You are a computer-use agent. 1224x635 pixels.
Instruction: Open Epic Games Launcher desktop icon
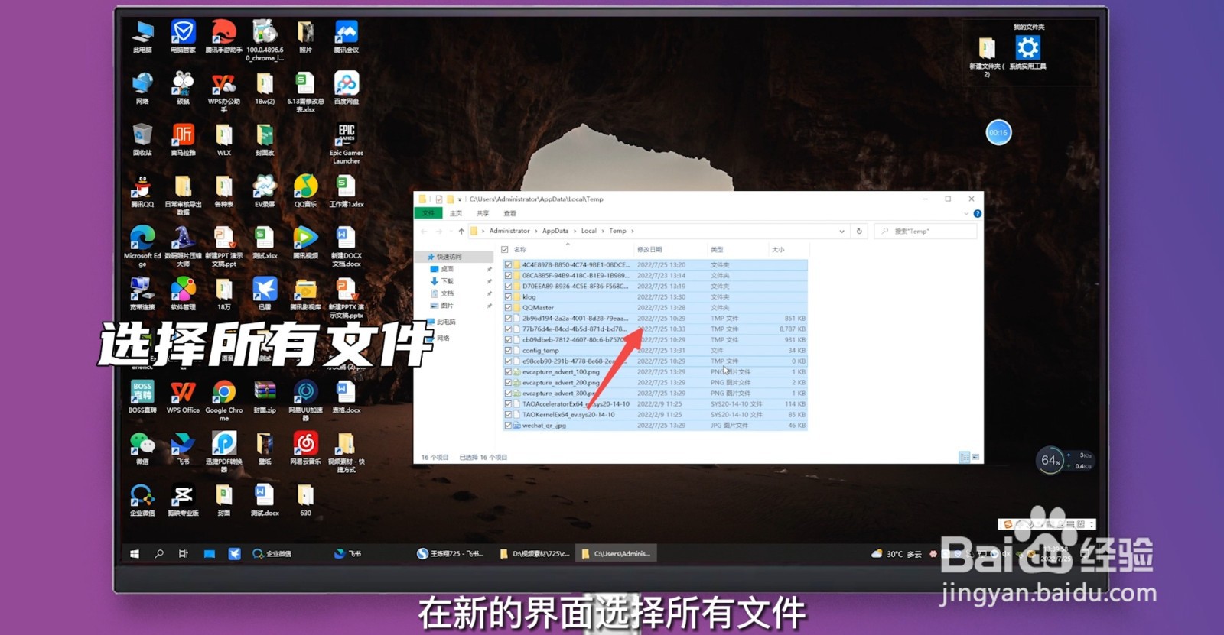pos(346,142)
